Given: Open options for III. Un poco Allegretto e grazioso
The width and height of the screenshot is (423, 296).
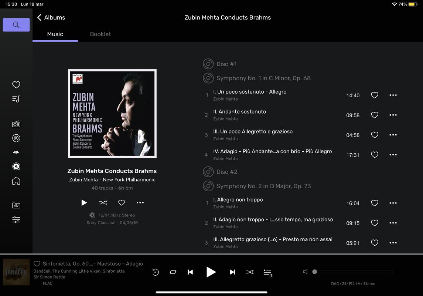Looking at the screenshot, I should pos(393,135).
